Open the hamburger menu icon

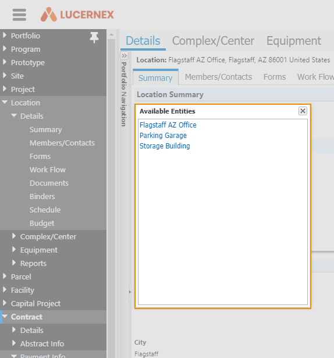19,15
